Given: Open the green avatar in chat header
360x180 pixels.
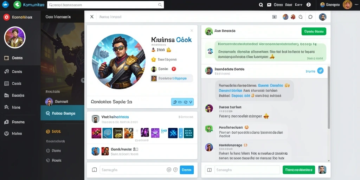Looking at the screenshot, I should point(209,31).
